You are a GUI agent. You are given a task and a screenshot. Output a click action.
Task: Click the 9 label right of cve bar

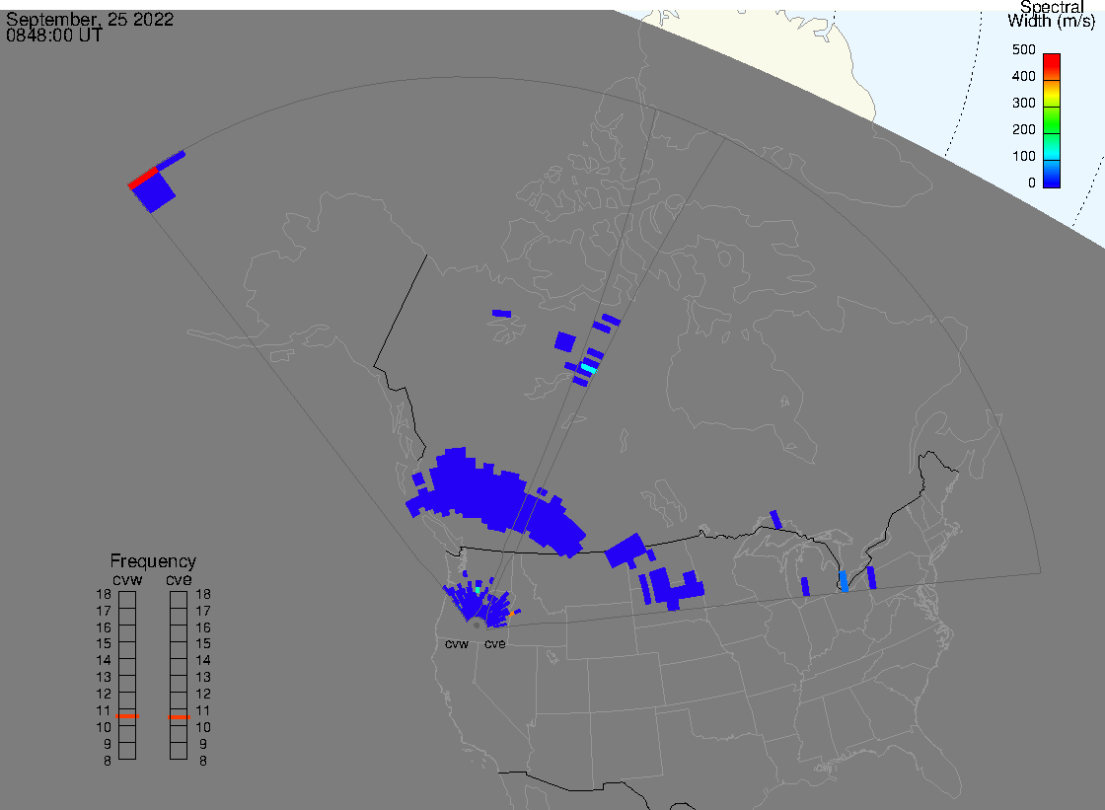203,744
